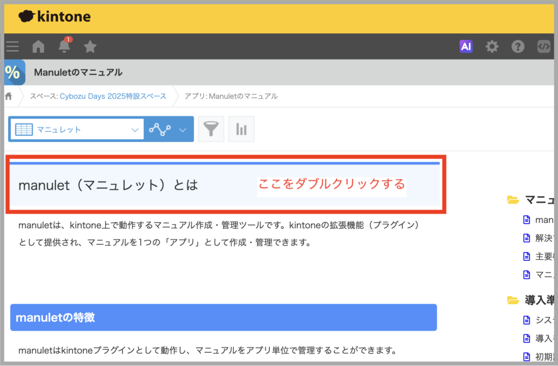Click the Manulet app percent icon

tap(14, 72)
